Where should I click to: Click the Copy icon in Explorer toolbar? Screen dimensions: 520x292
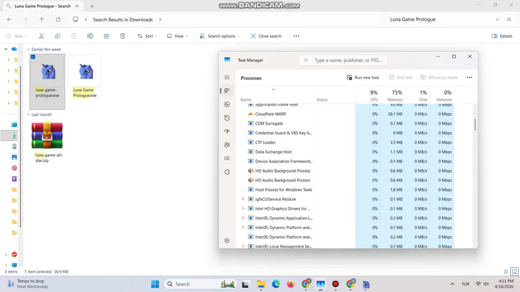click(x=57, y=36)
